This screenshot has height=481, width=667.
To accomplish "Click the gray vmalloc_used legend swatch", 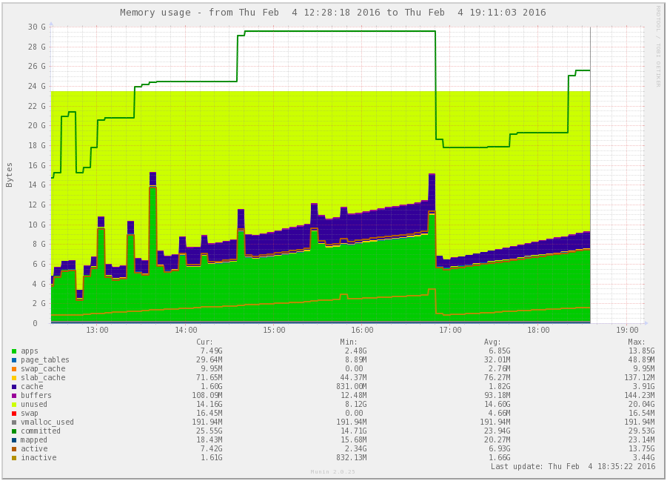I will tap(14, 422).
